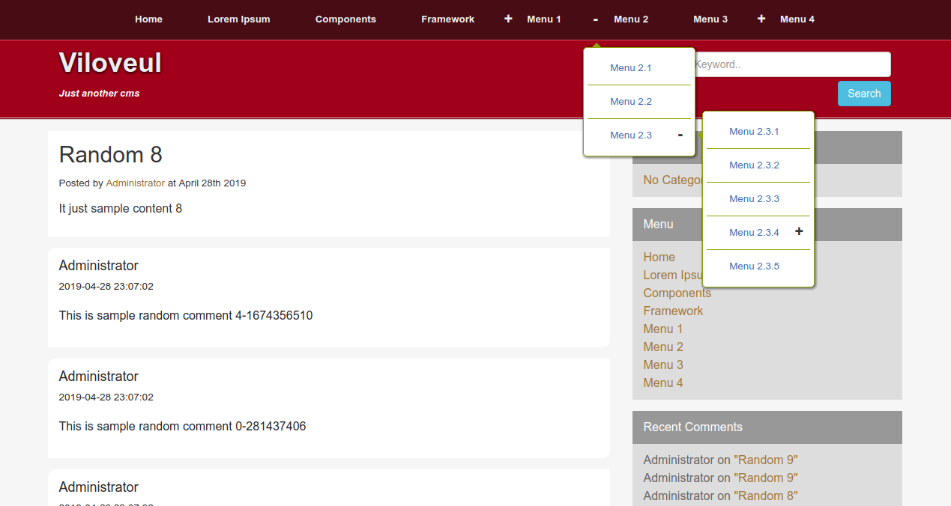Viewport: 951px width, 506px height.
Task: Click the Search button
Action: 864,94
